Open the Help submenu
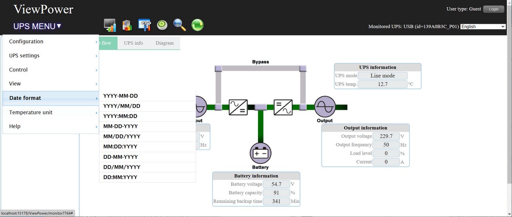The width and height of the screenshot is (512, 217). (51, 126)
